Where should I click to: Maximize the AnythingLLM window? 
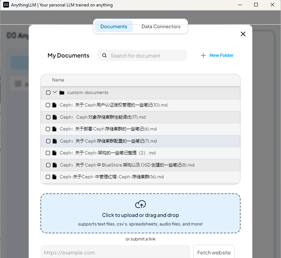(x=256, y=5)
